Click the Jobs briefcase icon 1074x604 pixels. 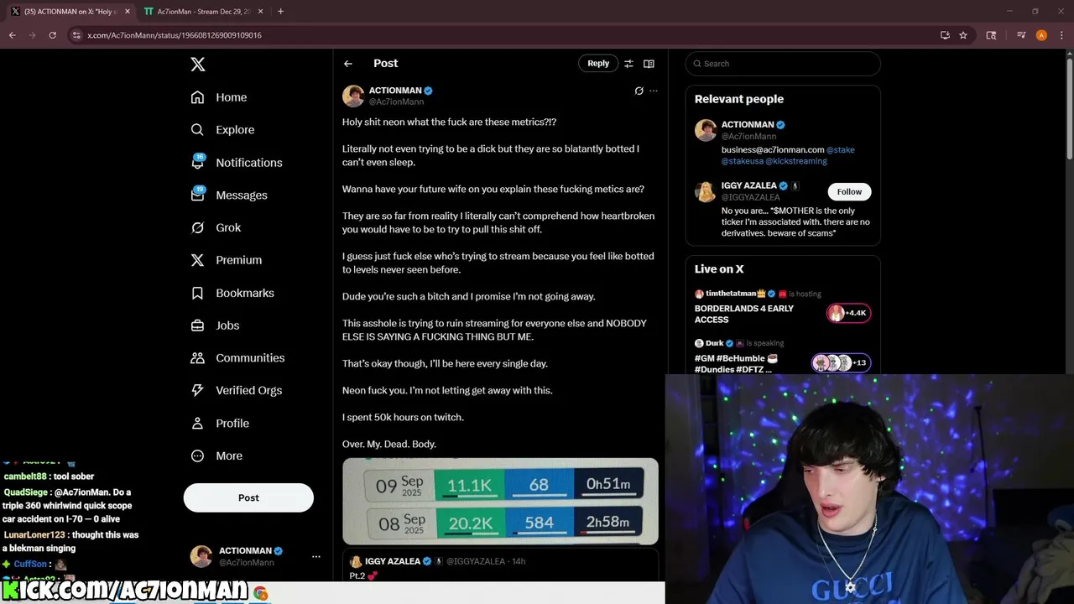(x=197, y=325)
